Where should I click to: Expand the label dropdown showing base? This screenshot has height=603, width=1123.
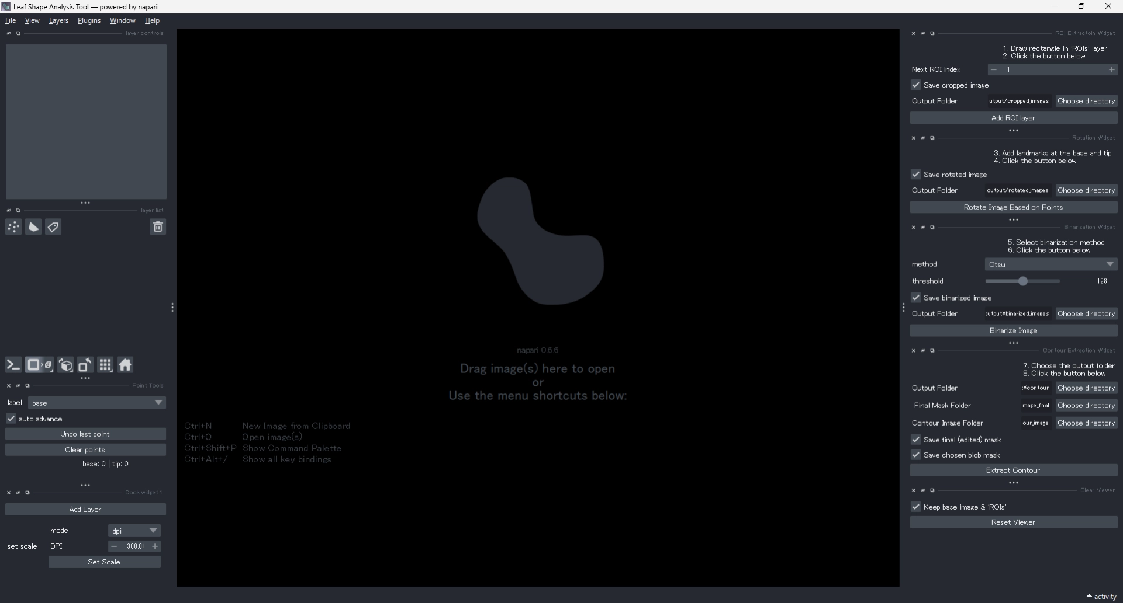click(97, 403)
